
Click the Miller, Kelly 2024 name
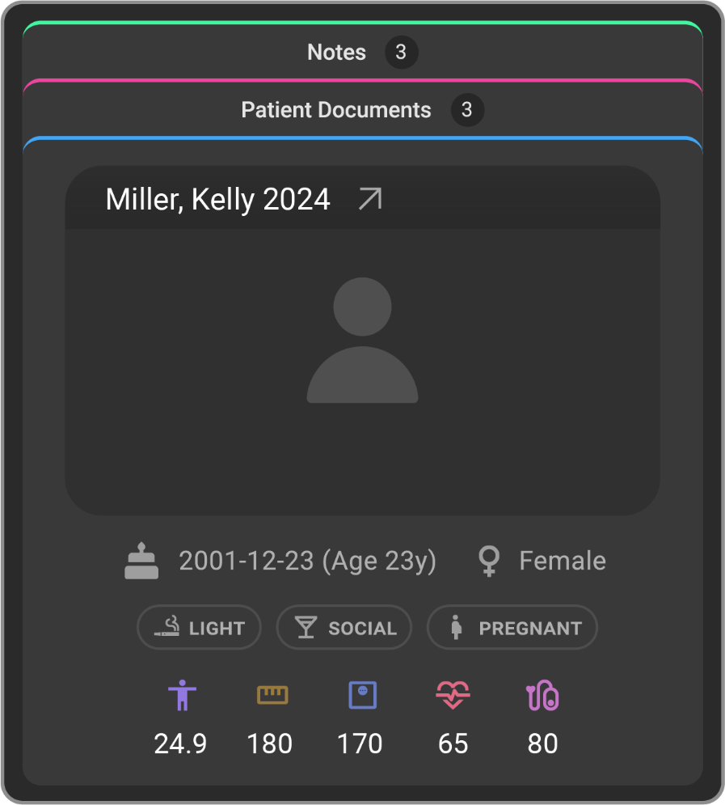(x=217, y=199)
